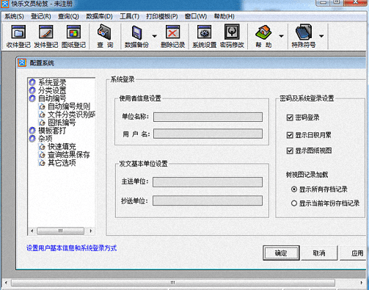Select 快速填充 tree item
Viewport: 369px width, 290px height.
[62, 147]
